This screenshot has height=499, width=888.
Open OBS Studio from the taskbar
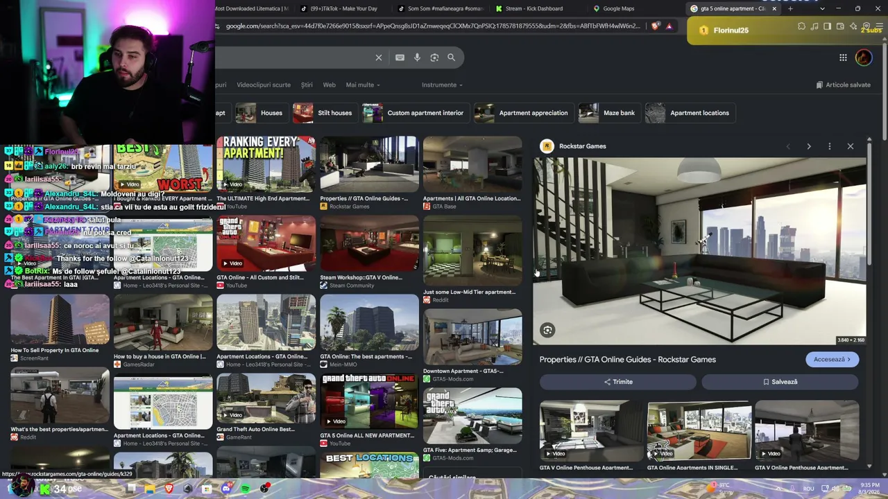[x=265, y=489]
